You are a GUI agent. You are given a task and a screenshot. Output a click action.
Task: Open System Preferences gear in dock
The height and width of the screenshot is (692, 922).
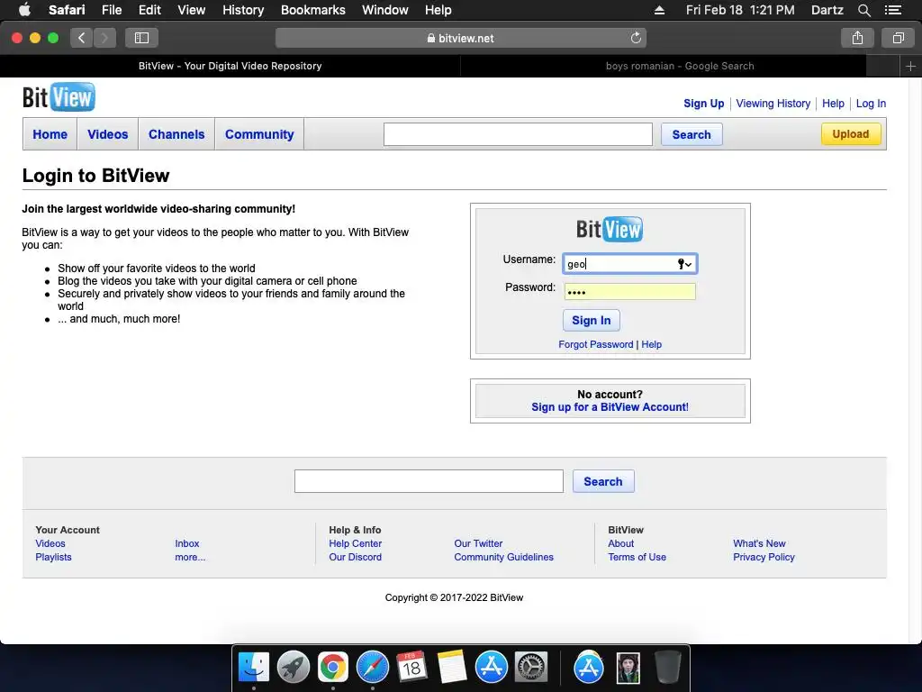point(531,667)
